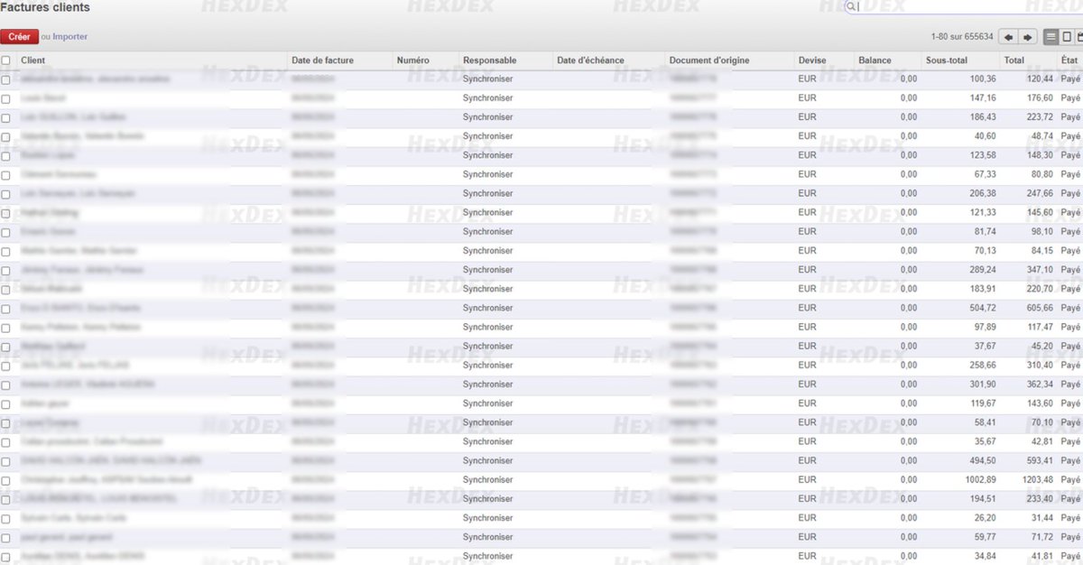Go to previous page of invoices
This screenshot has width=1083, height=565.
pyautogui.click(x=1008, y=37)
